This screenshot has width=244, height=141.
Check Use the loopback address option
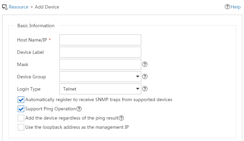click(21, 127)
